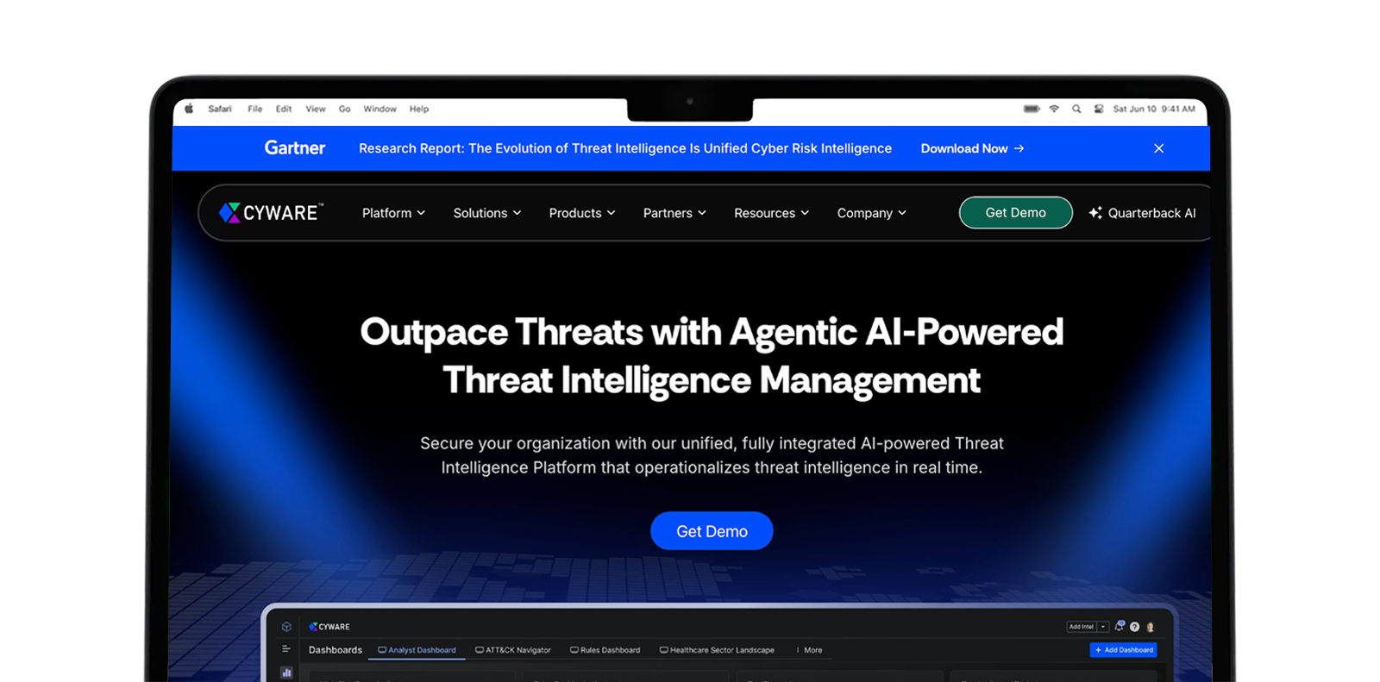The height and width of the screenshot is (682, 1380).
Task: Expand the Company dropdown
Action: pos(871,213)
